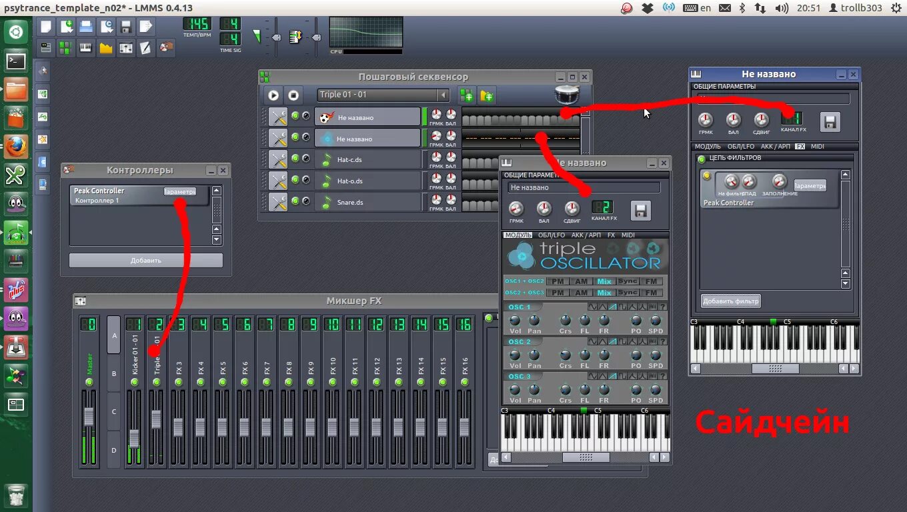Open the MIDI tab in Triple Oscillator window

(628, 235)
